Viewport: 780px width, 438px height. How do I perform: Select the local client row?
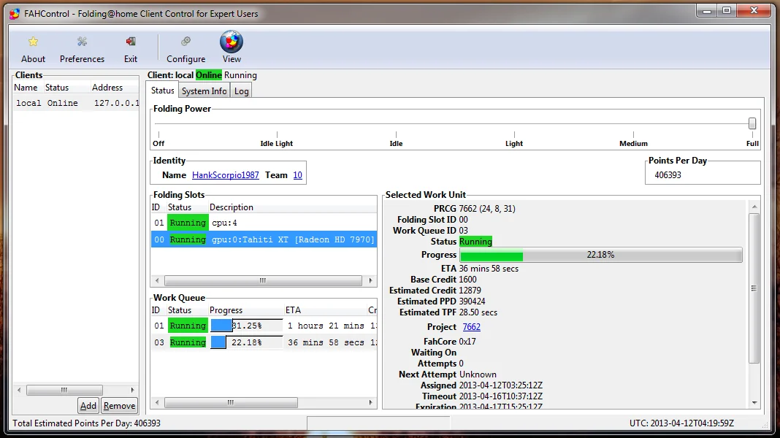pyautogui.click(x=76, y=103)
